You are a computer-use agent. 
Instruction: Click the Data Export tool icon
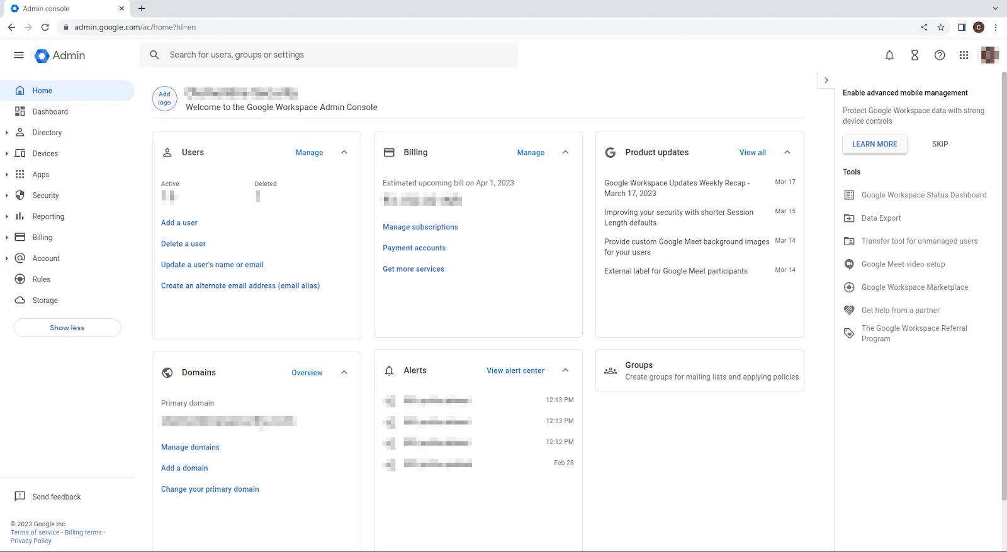coord(849,218)
